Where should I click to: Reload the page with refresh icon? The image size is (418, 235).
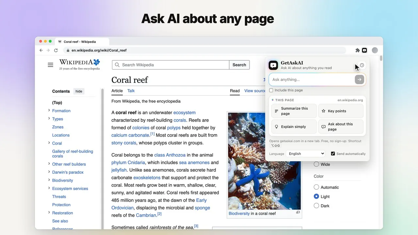tap(56, 50)
